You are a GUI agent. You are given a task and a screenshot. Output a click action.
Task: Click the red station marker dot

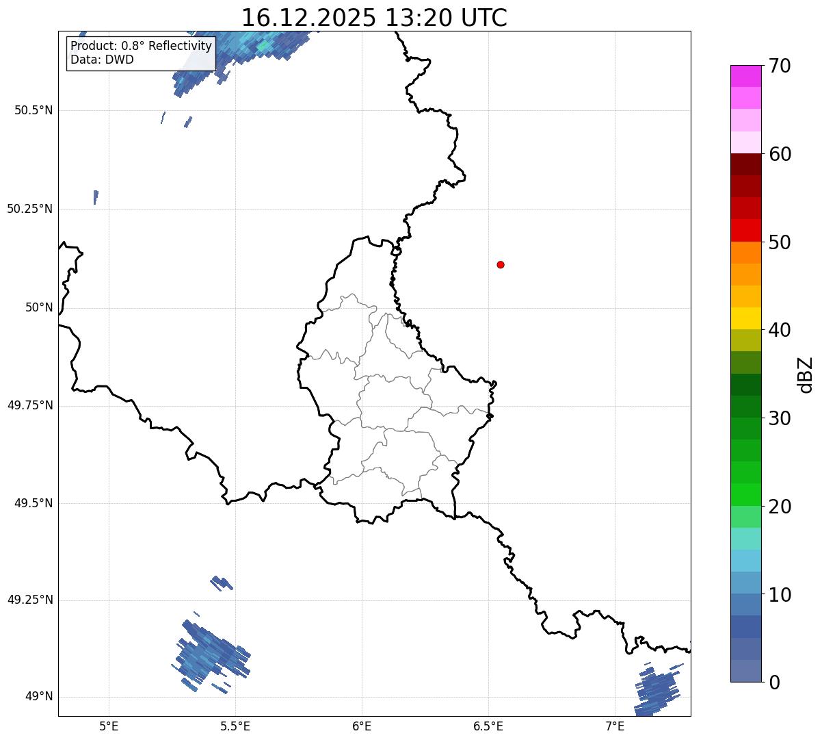(x=501, y=264)
